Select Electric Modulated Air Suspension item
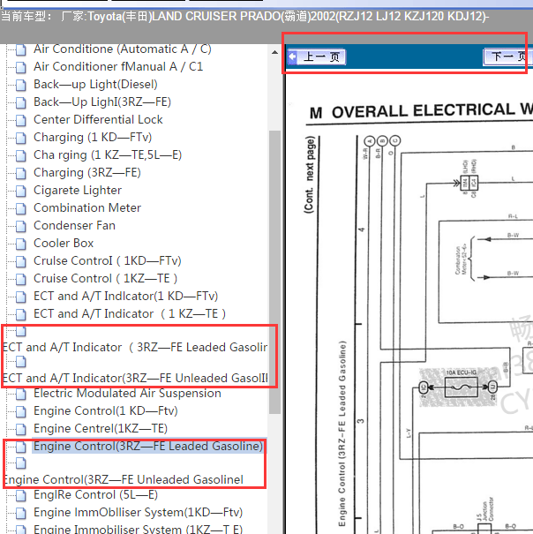The height and width of the screenshot is (534, 533). [127, 394]
